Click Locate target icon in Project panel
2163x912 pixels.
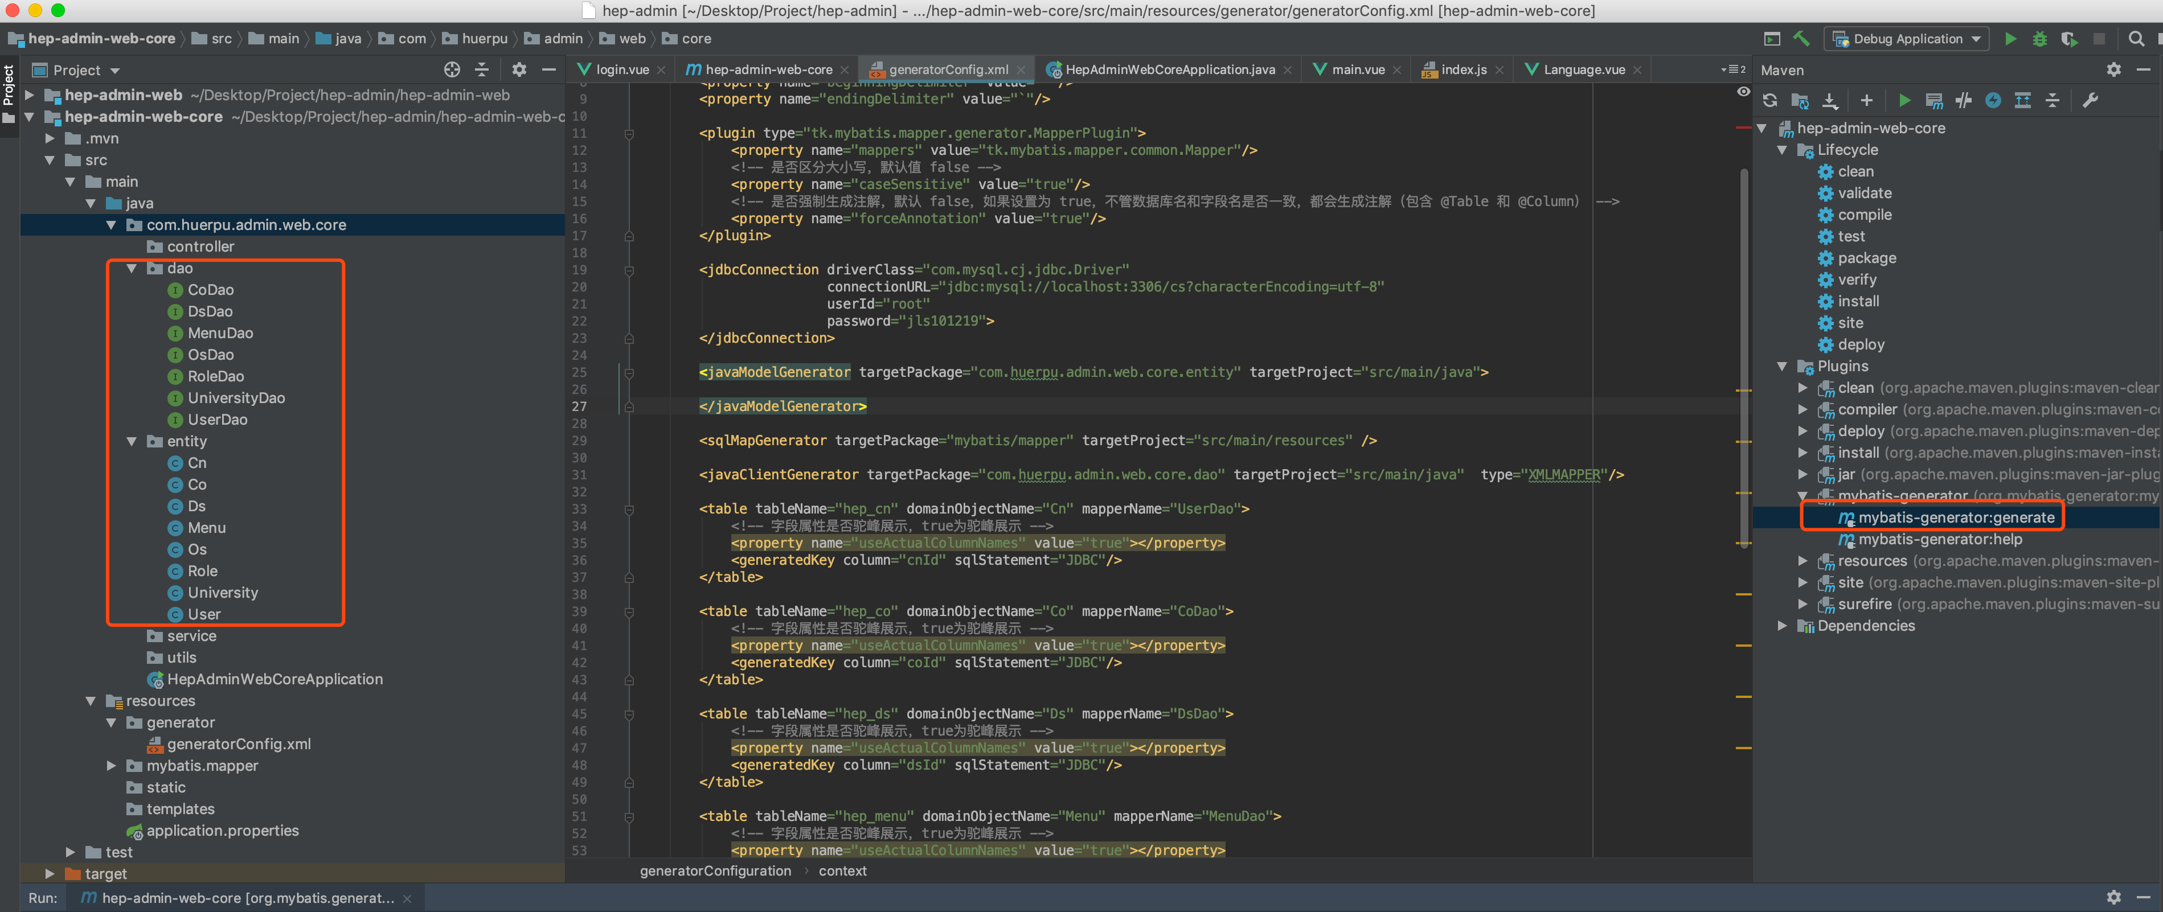coord(452,69)
